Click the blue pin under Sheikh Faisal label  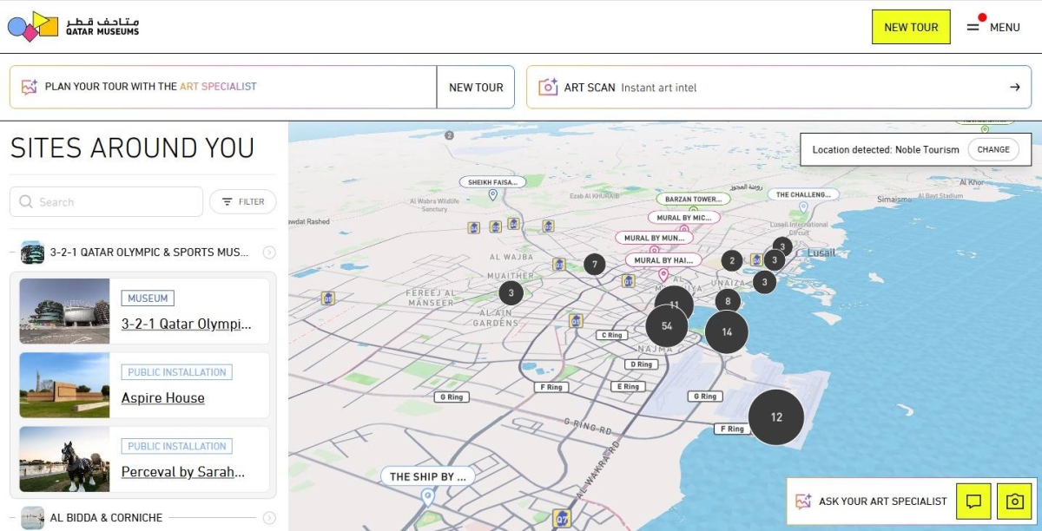click(x=492, y=196)
